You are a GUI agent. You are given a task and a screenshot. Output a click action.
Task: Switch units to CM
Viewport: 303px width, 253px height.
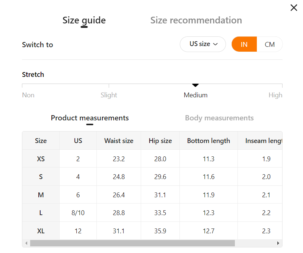pos(269,44)
